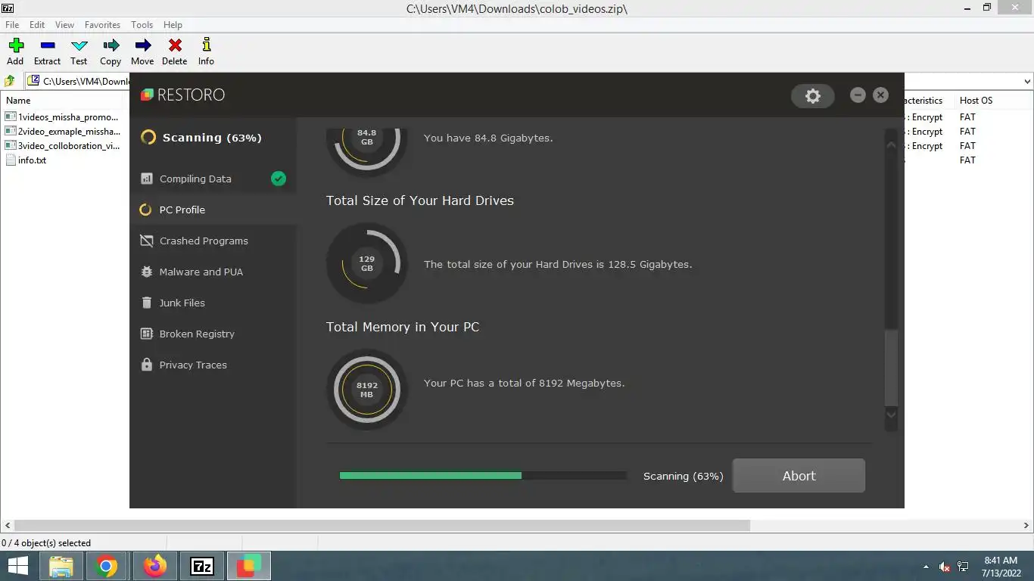Open the View menu in 7-Zip
Screen dimensions: 1034x581
(x=64, y=25)
